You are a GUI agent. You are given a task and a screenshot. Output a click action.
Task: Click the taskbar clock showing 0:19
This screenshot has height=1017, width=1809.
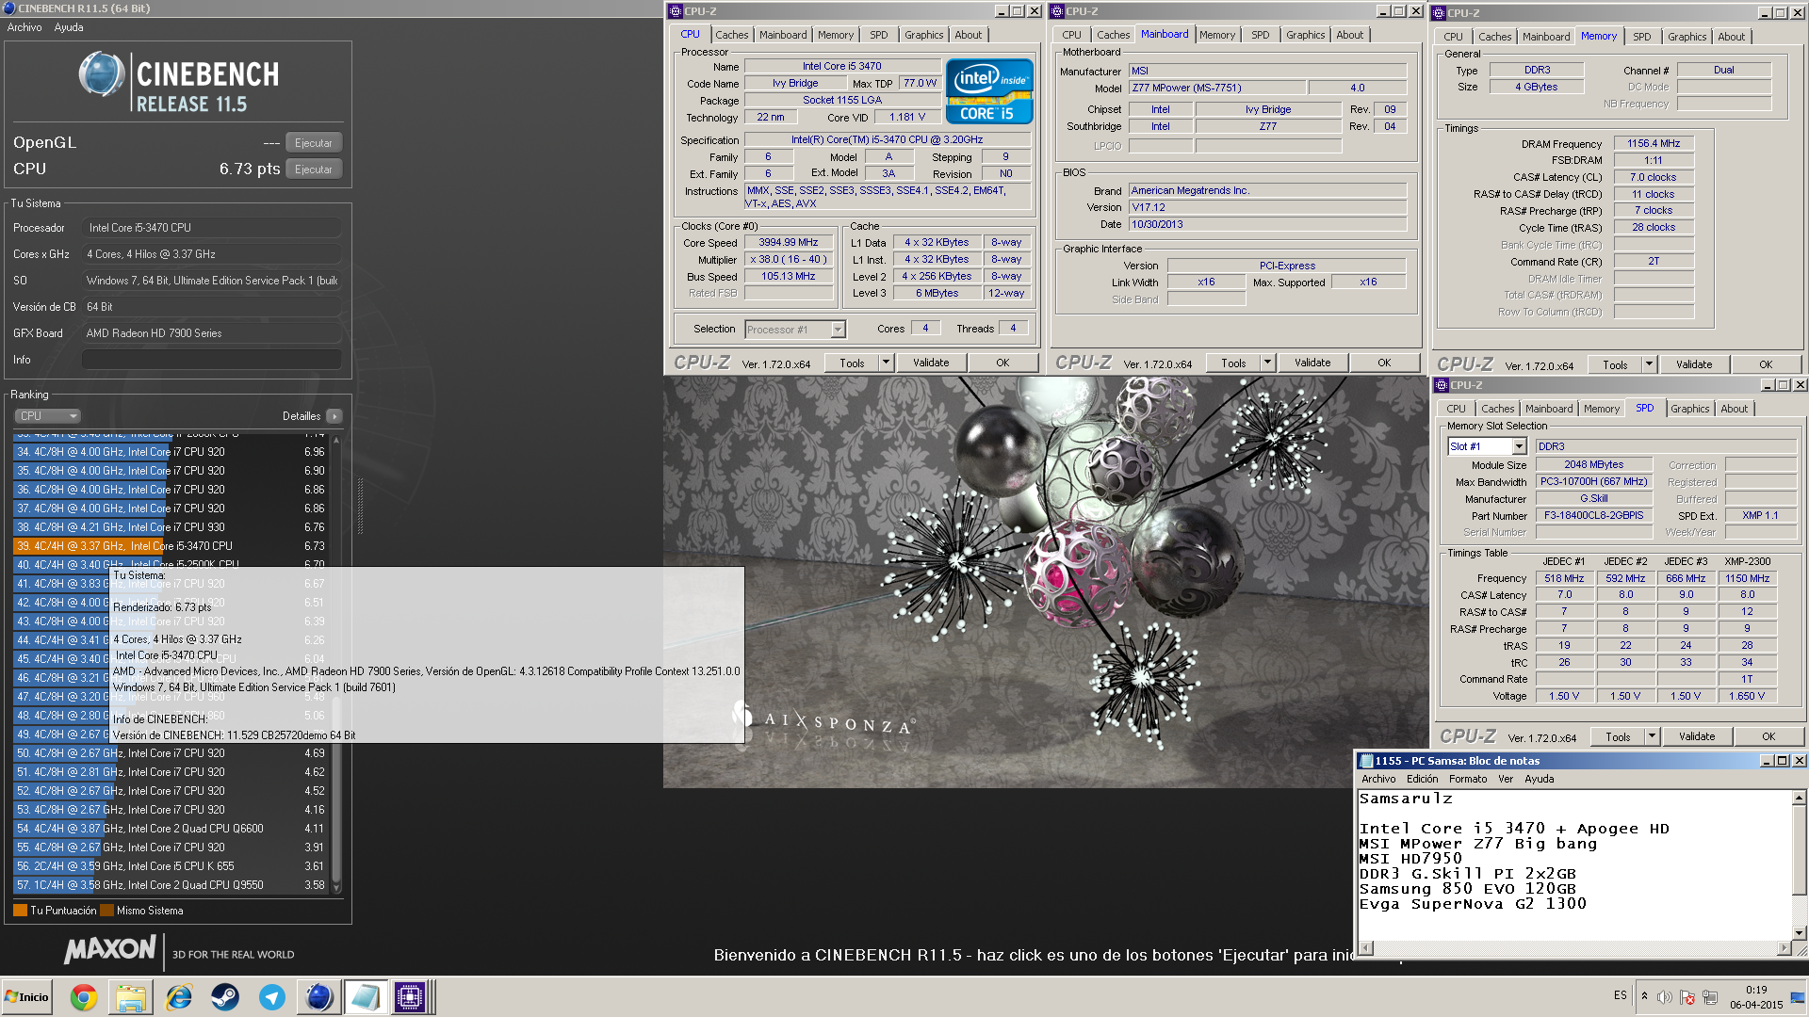tap(1756, 990)
